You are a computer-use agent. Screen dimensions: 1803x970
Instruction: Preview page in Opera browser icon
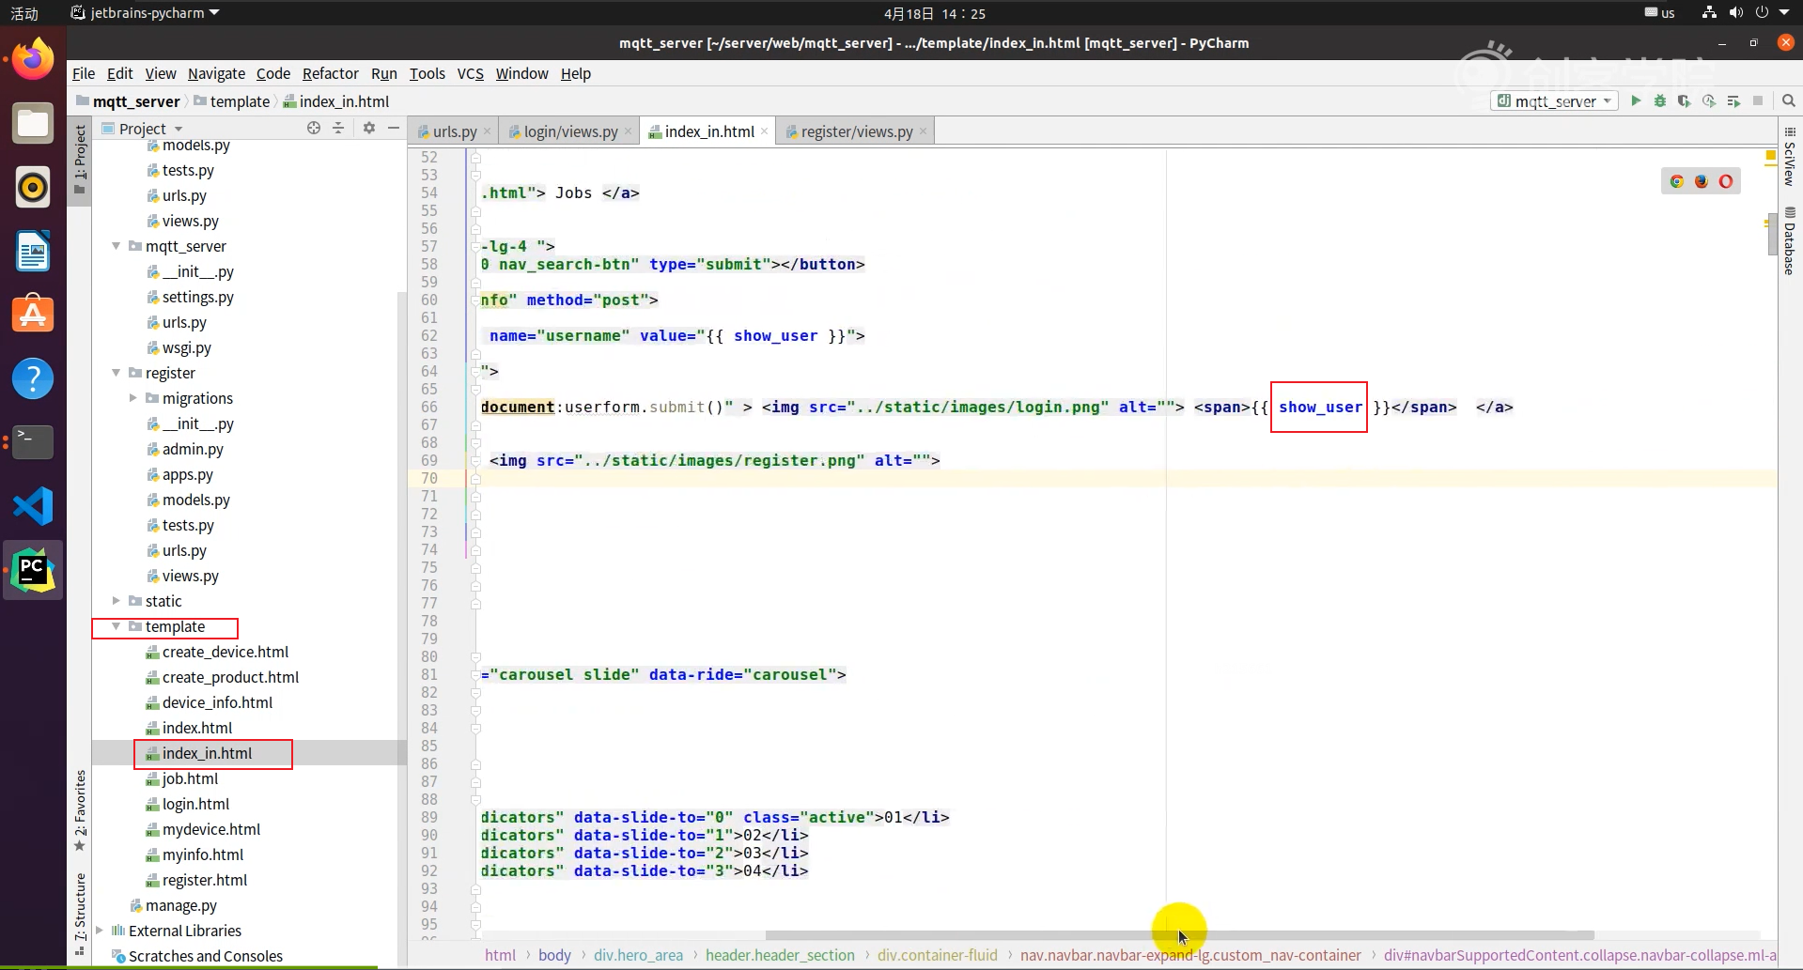click(1726, 181)
